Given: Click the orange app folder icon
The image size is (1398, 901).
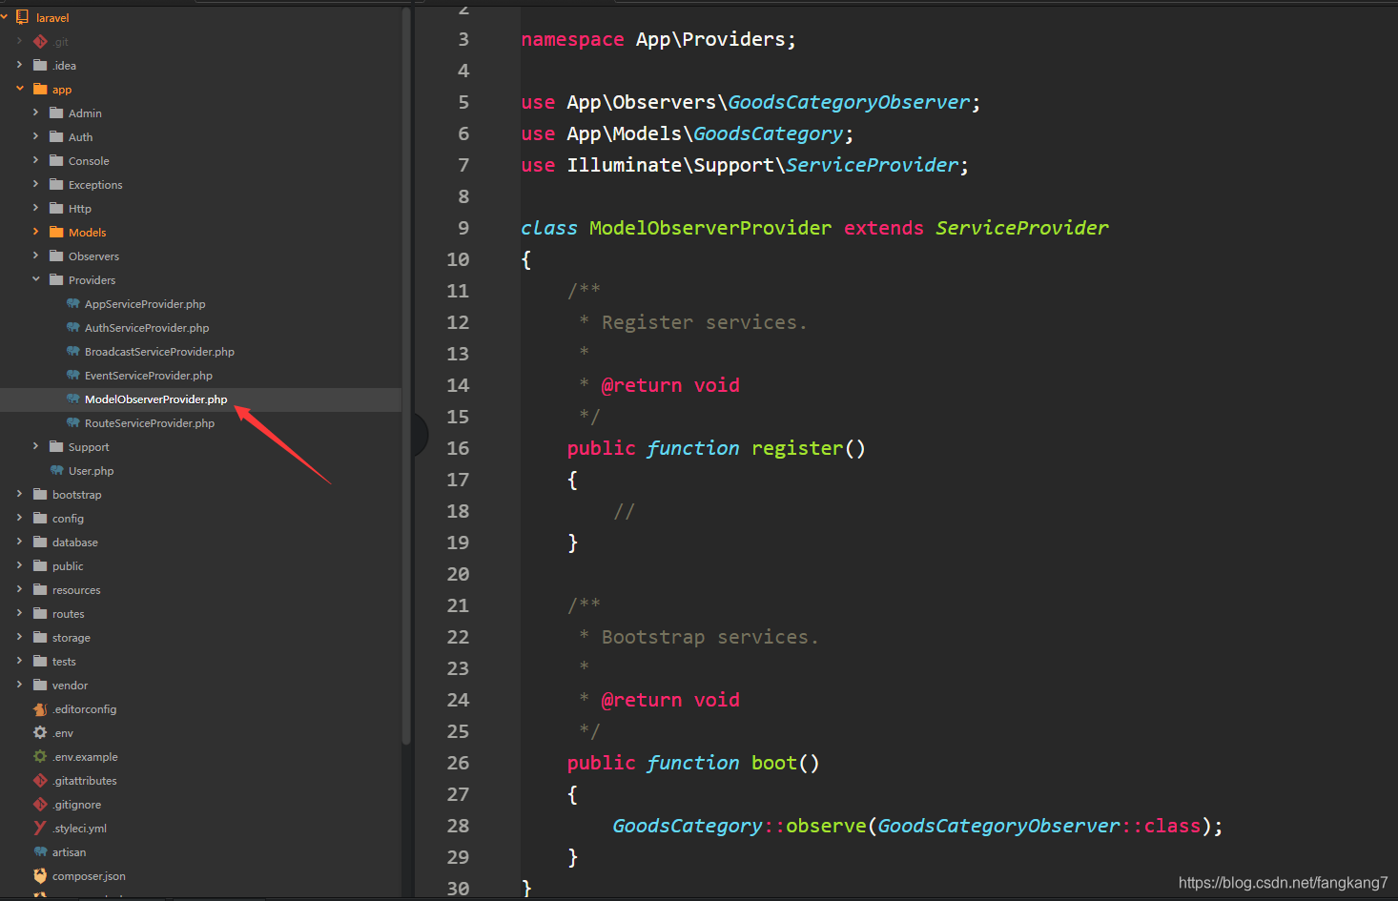Looking at the screenshot, I should 40,89.
